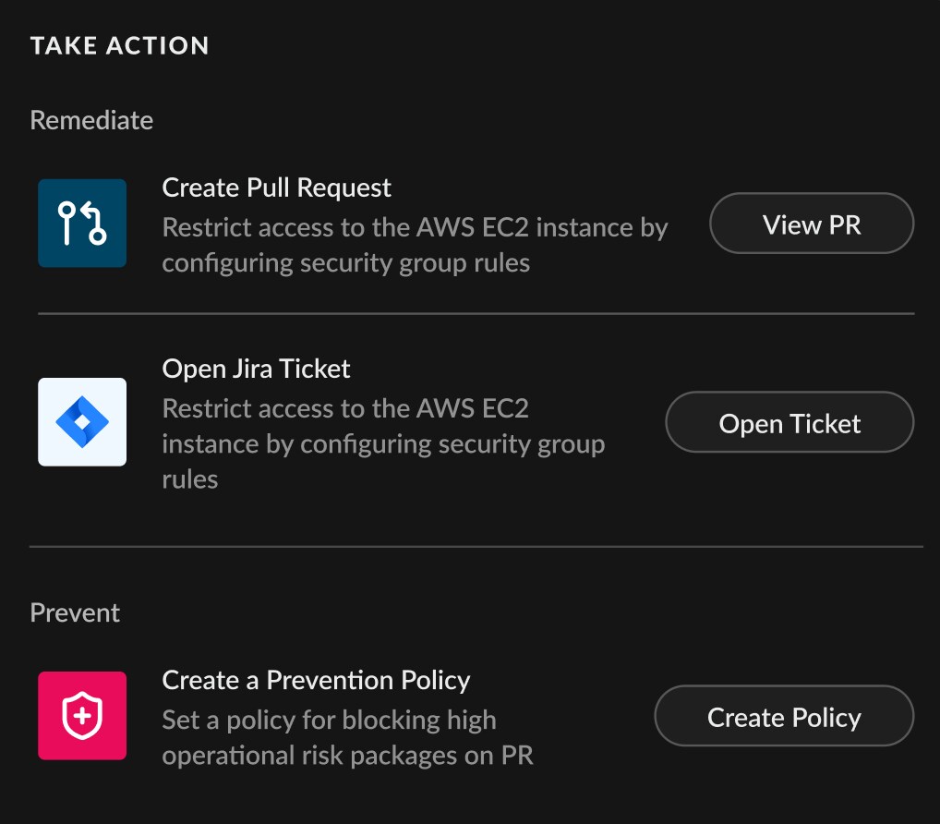Select the Create Pull Request title
Viewport: 940px width, 824px height.
[276, 188]
